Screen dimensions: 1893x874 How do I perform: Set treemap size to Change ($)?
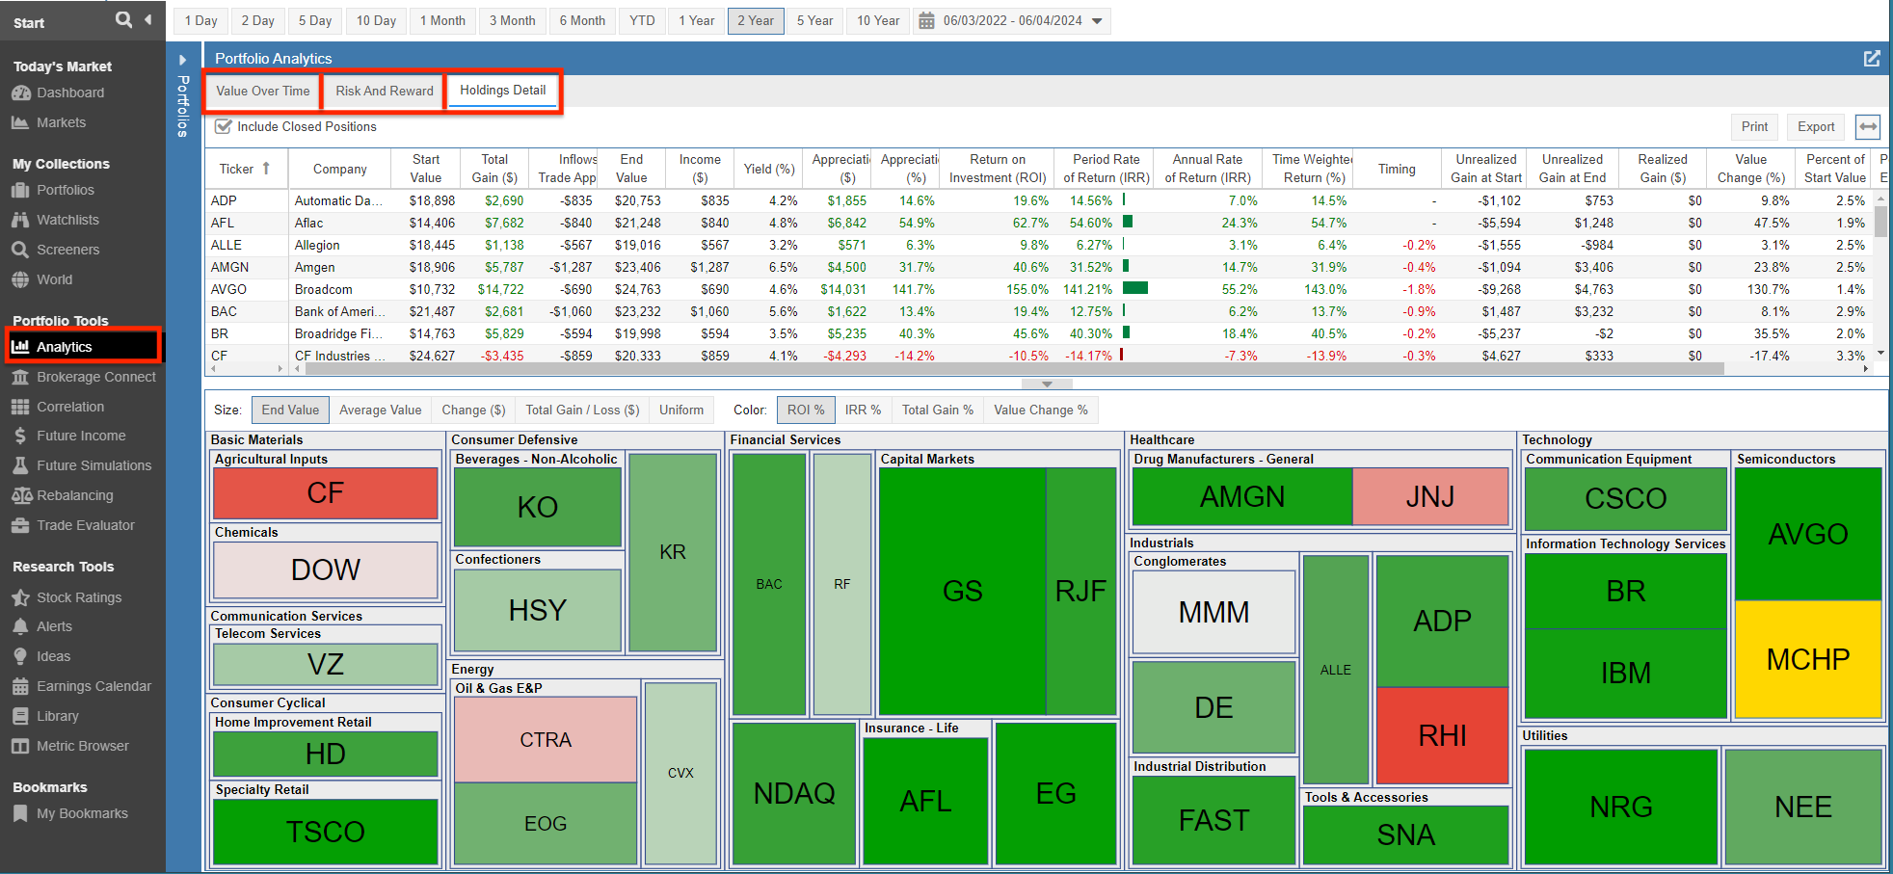tap(473, 410)
